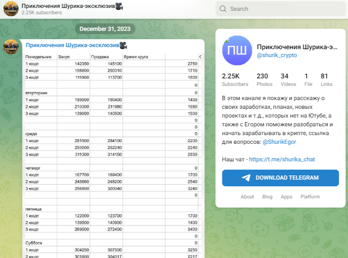The width and height of the screenshot is (348, 258).
Task: Click cell value 281900
Action: (x=82, y=141)
